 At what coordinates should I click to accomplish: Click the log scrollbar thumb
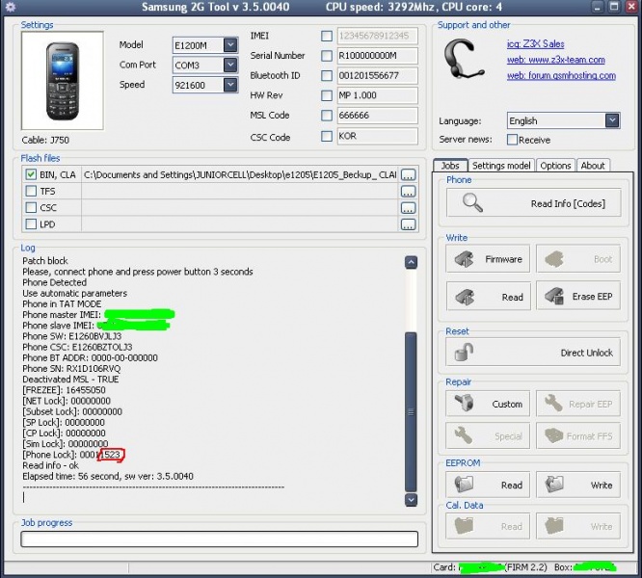411,411
